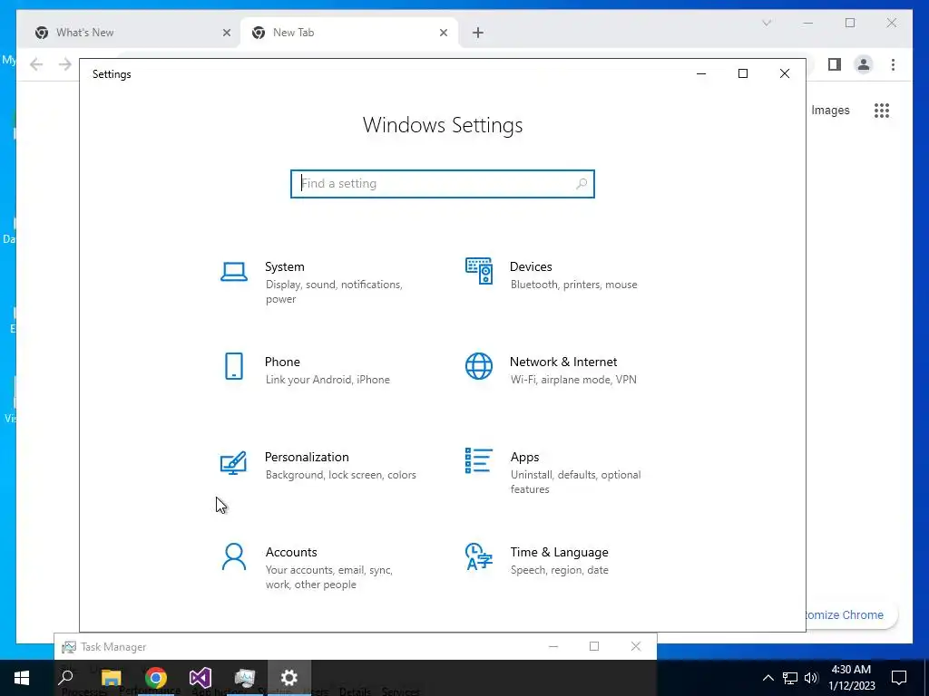The width and height of the screenshot is (929, 696).
Task: Focus the Find a setting search box
Action: [443, 184]
